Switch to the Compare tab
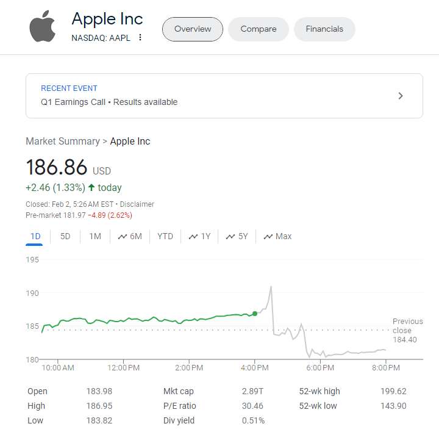Viewport: 439px width, 432px height. [x=258, y=29]
